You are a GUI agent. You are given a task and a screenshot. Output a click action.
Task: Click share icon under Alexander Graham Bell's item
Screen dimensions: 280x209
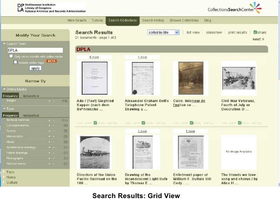tap(143, 123)
